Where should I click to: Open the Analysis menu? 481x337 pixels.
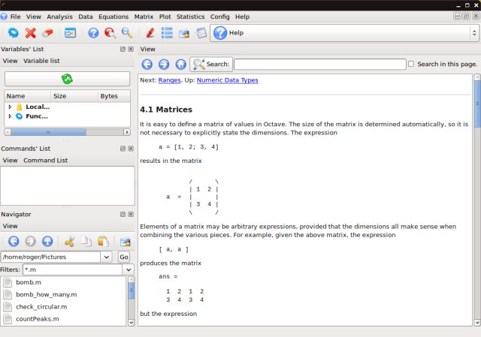(59, 17)
